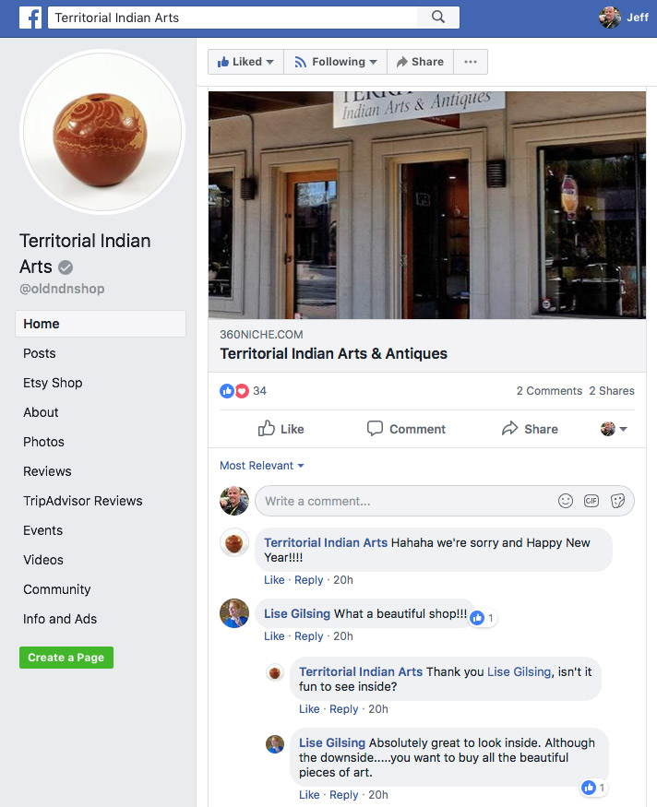View reactions icons beside 34
The width and height of the screenshot is (657, 807).
point(234,391)
